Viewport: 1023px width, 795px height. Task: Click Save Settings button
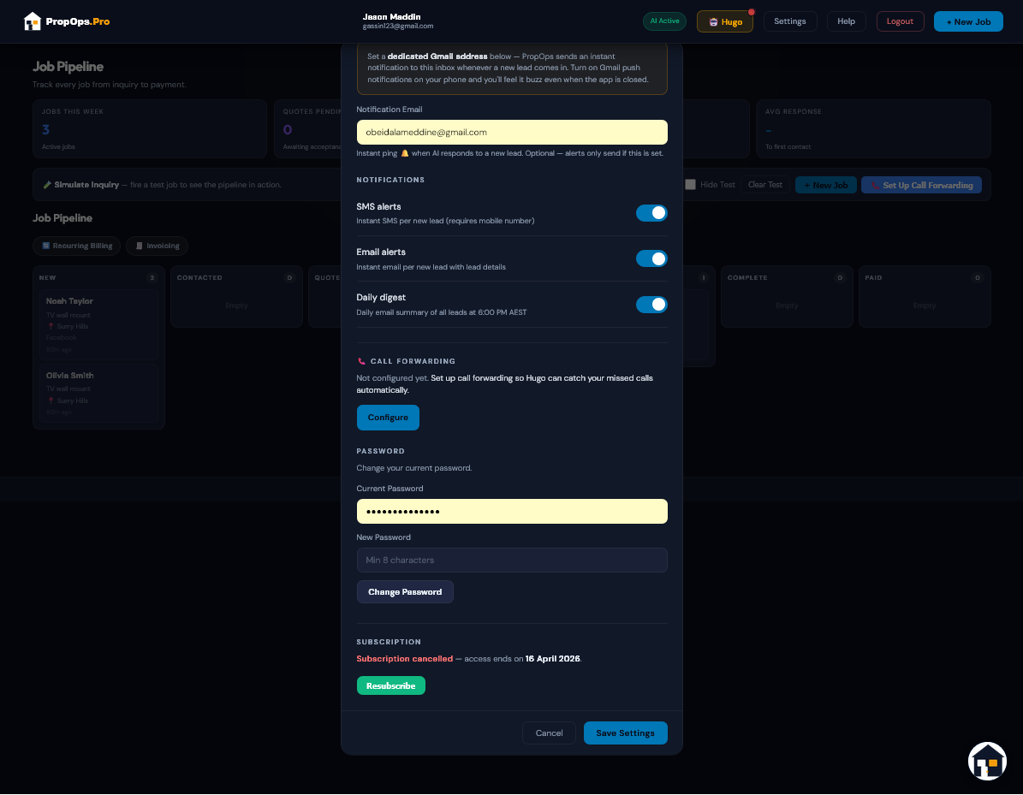pyautogui.click(x=625, y=733)
